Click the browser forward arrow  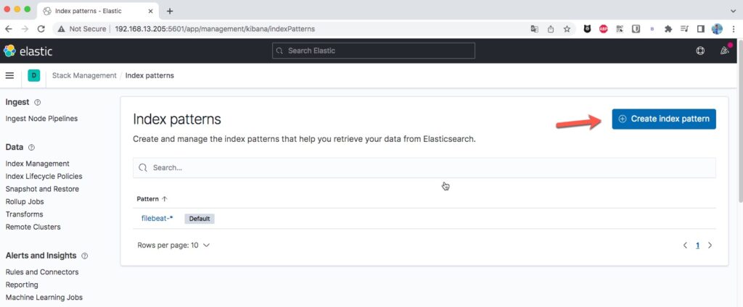click(x=25, y=29)
